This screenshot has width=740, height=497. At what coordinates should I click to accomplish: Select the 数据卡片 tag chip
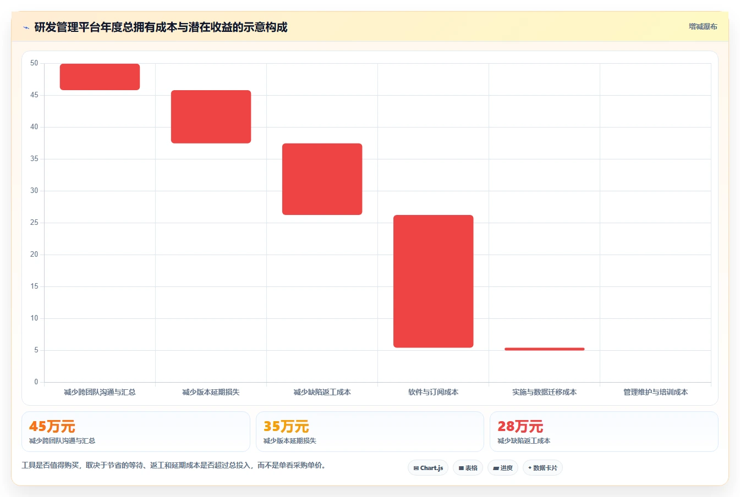542,468
